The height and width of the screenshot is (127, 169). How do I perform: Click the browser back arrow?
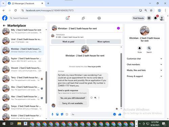(4, 10)
